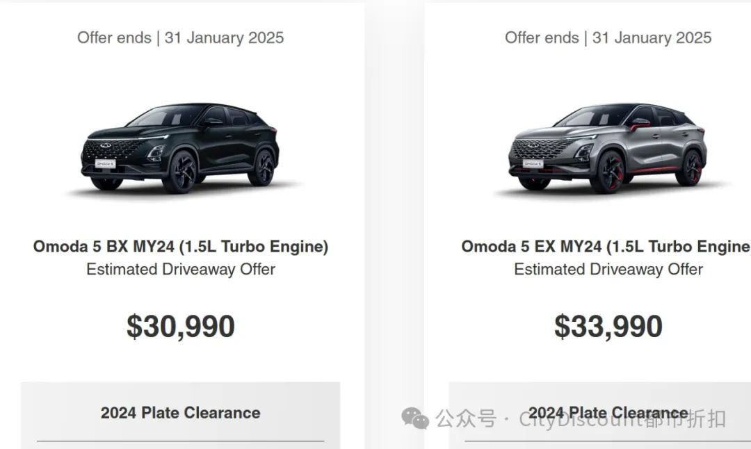Click the WeChat logo icon in the watermark

415,418
